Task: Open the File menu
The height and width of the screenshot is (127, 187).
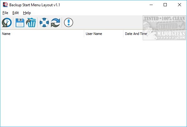Action: click(5, 13)
